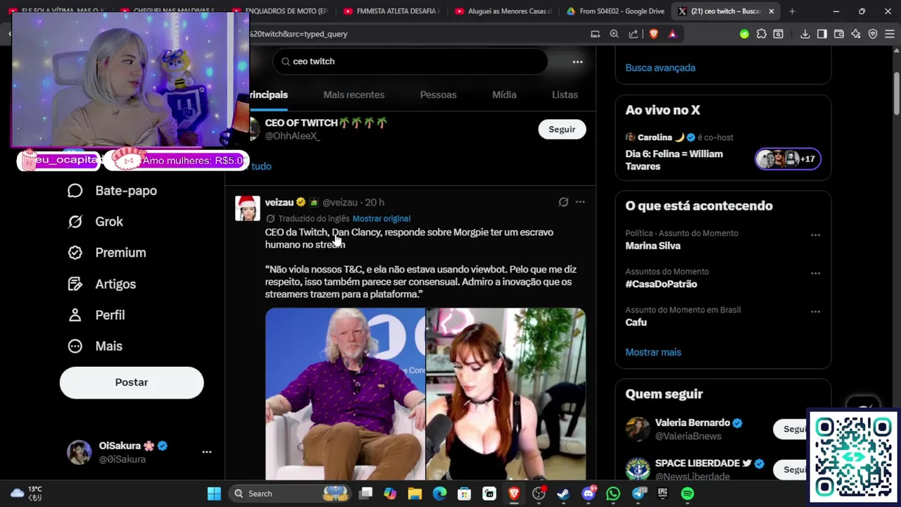Image resolution: width=901 pixels, height=507 pixels.
Task: Open the browser downloads icon
Action: [x=805, y=34]
